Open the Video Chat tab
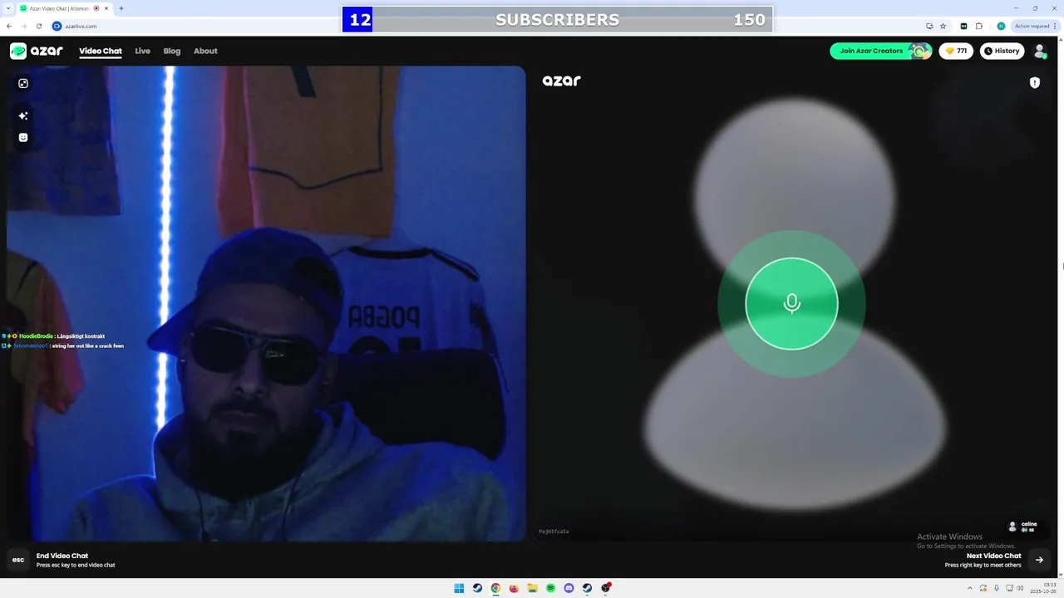This screenshot has width=1064, height=598. click(101, 51)
